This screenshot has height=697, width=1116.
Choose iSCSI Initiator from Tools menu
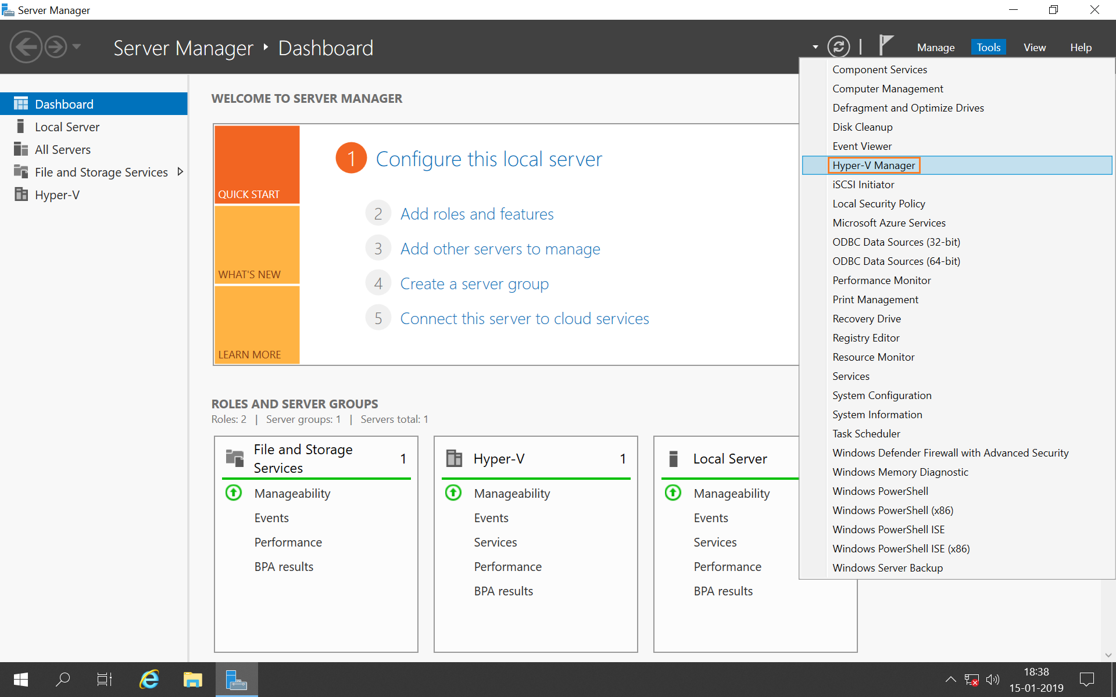pyautogui.click(x=957, y=185)
